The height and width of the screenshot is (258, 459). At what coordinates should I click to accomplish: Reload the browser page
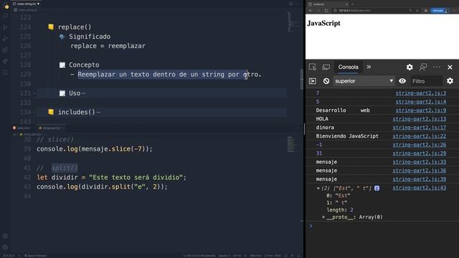point(326,11)
